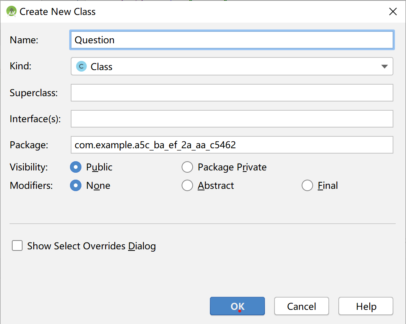Expand the Kind dropdown arrow

pos(384,67)
